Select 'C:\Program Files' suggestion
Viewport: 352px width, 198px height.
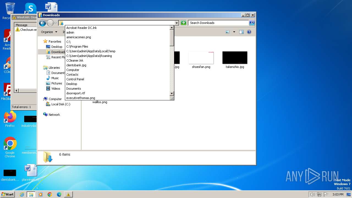click(x=117, y=46)
